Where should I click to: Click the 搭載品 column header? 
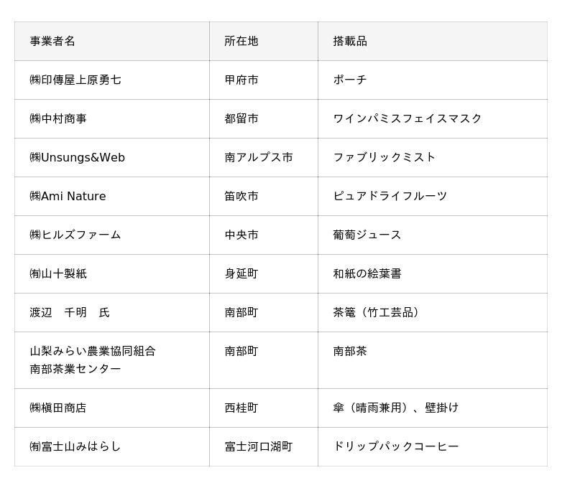point(350,41)
